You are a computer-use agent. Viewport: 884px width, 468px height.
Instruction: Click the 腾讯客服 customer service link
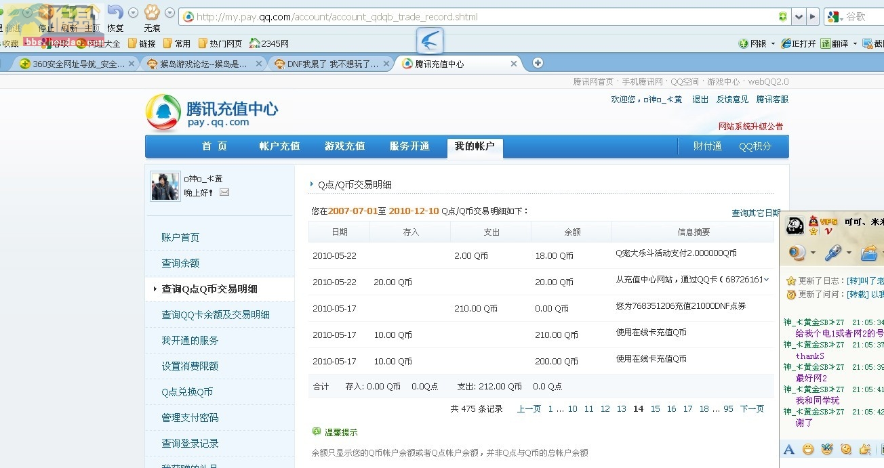[x=772, y=100]
